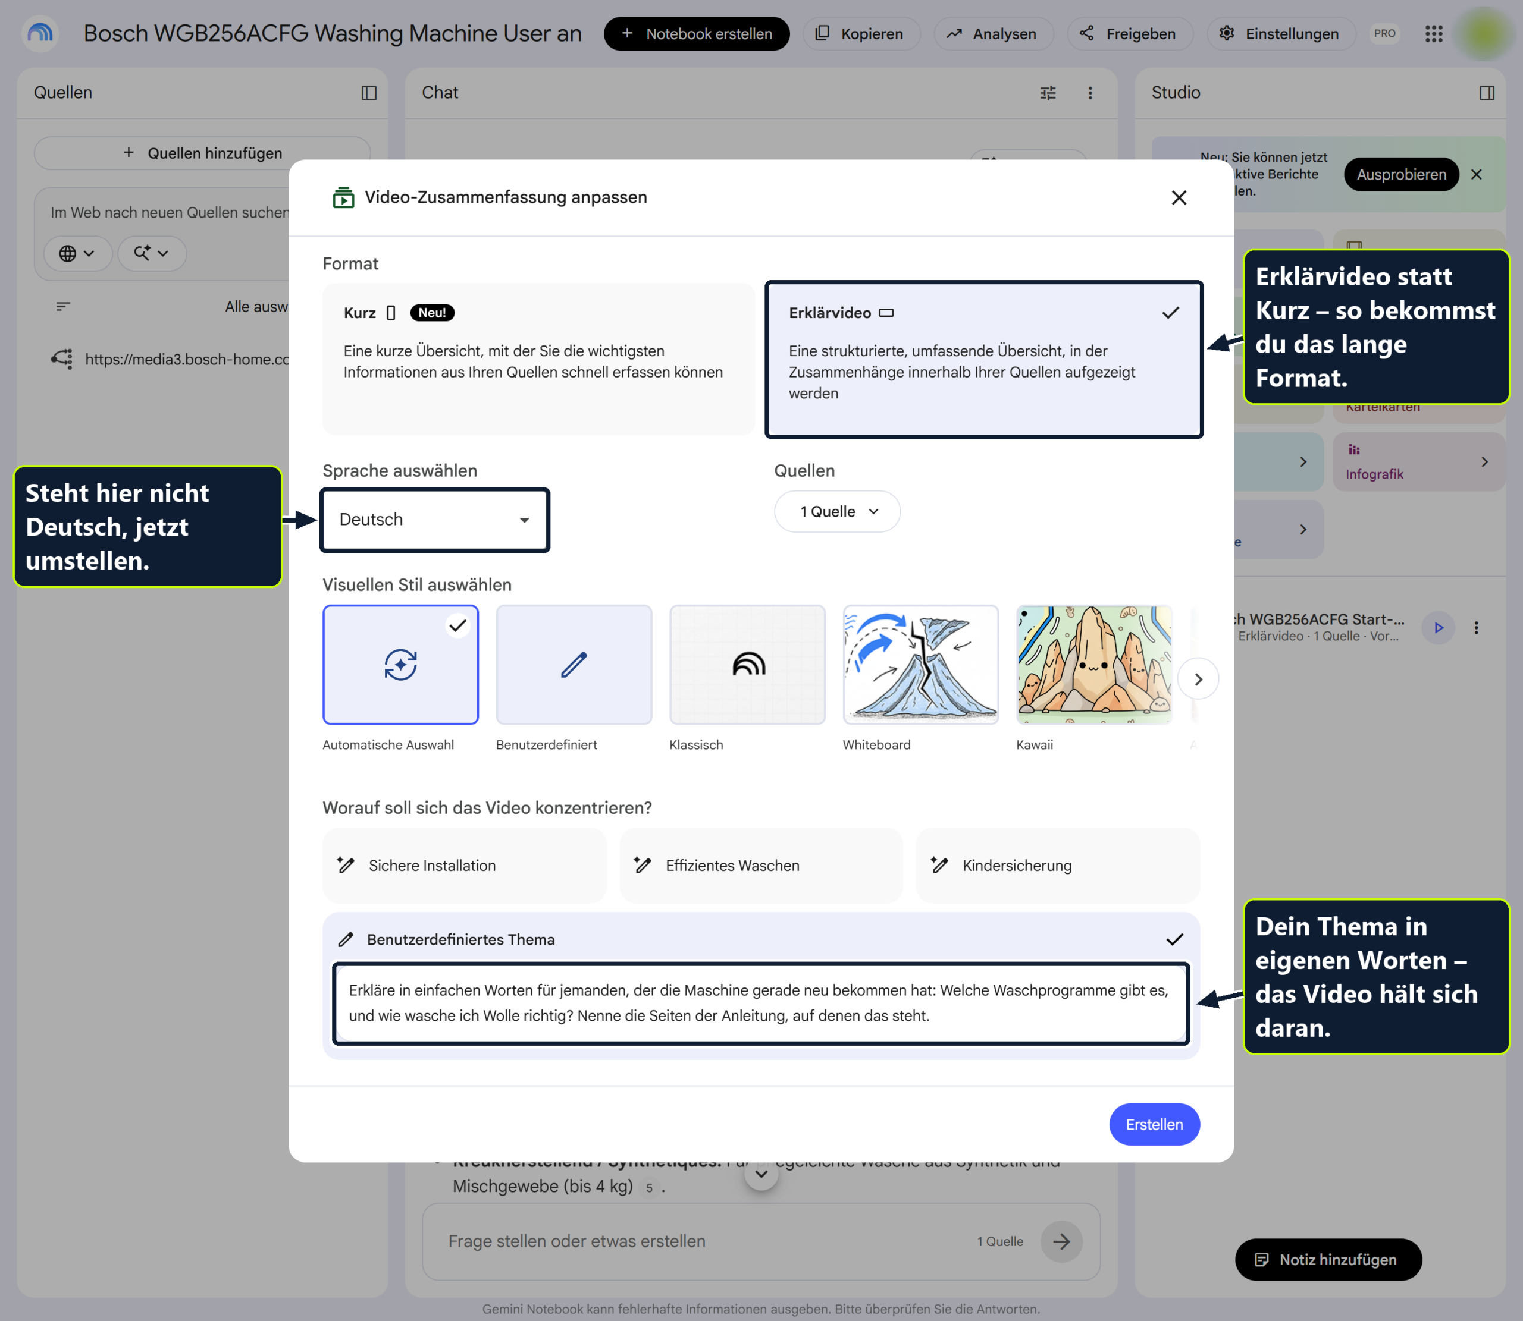Collapse the Studio panel
Screen dimensions: 1523x1321
click(x=1487, y=93)
